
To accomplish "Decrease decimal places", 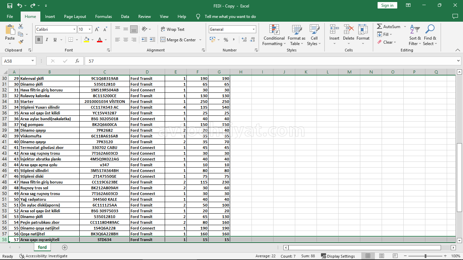I will pos(253,40).
